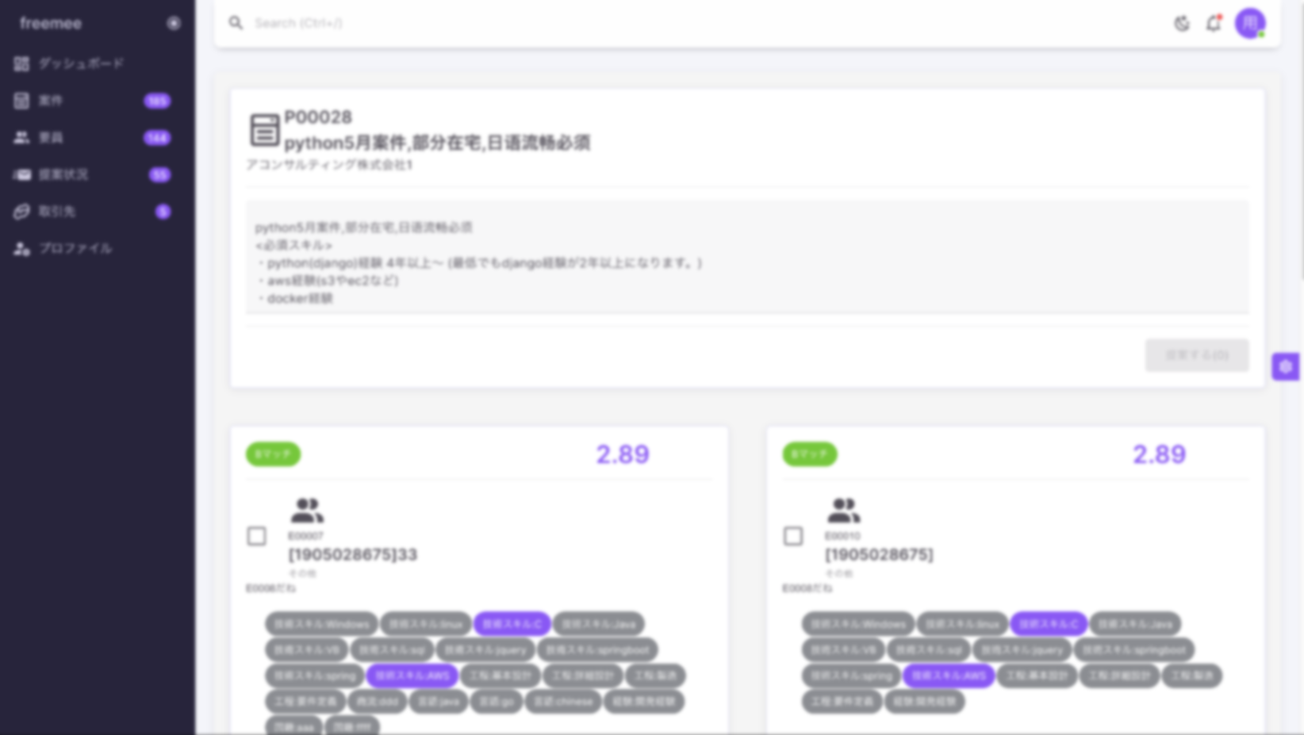
Task: Toggle the sidebar pin next to freemee
Action: click(173, 24)
